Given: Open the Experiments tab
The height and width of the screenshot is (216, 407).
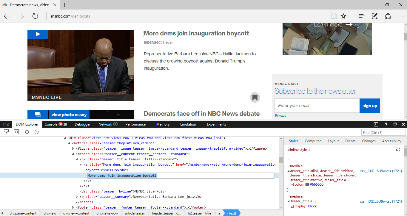Looking at the screenshot, I should (216, 124).
